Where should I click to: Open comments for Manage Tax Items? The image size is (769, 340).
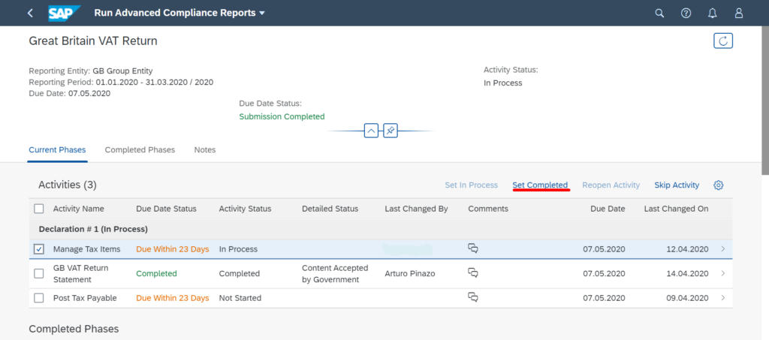tap(473, 248)
